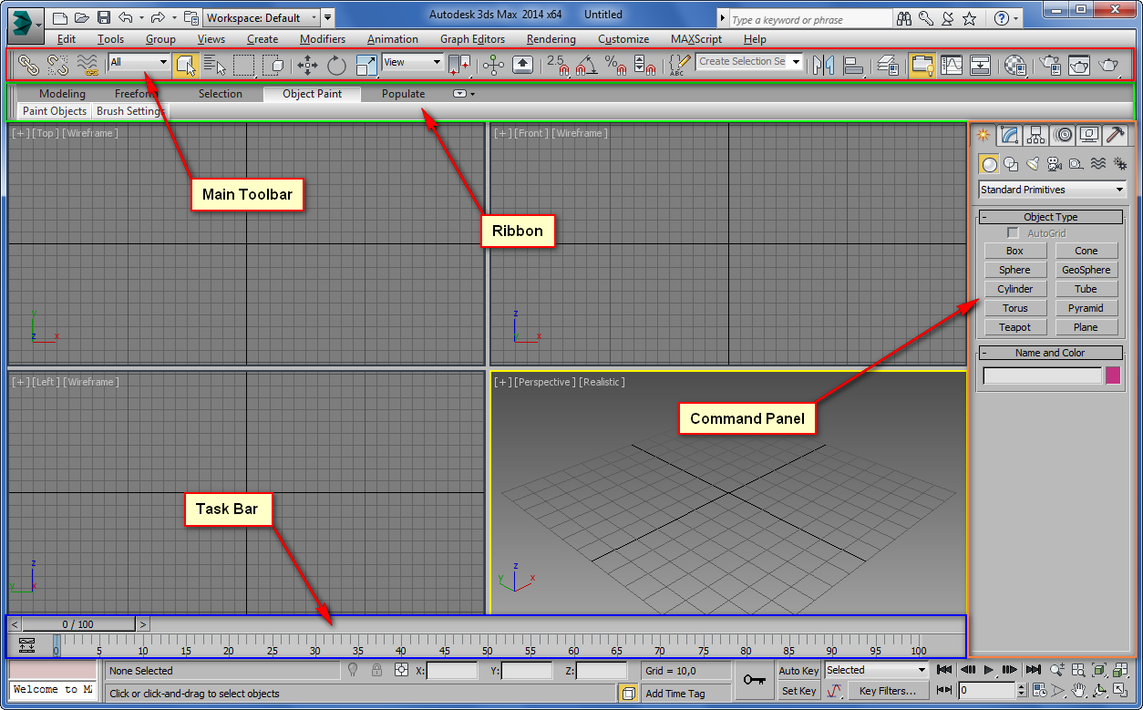Click Bind to Space Warp icon
This screenshot has width=1143, height=710.
[x=88, y=65]
